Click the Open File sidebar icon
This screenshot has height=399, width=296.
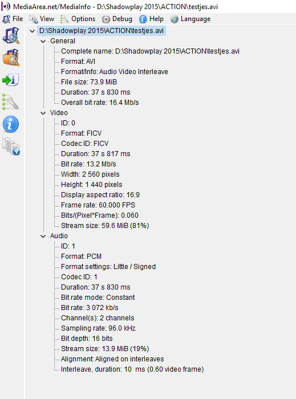11,35
